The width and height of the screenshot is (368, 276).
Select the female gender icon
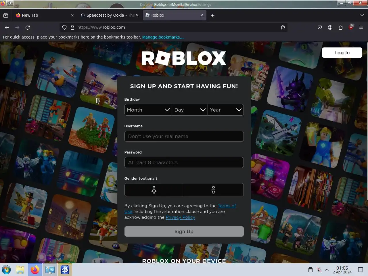(154, 190)
